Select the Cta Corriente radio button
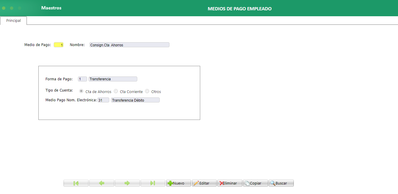 click(116, 91)
